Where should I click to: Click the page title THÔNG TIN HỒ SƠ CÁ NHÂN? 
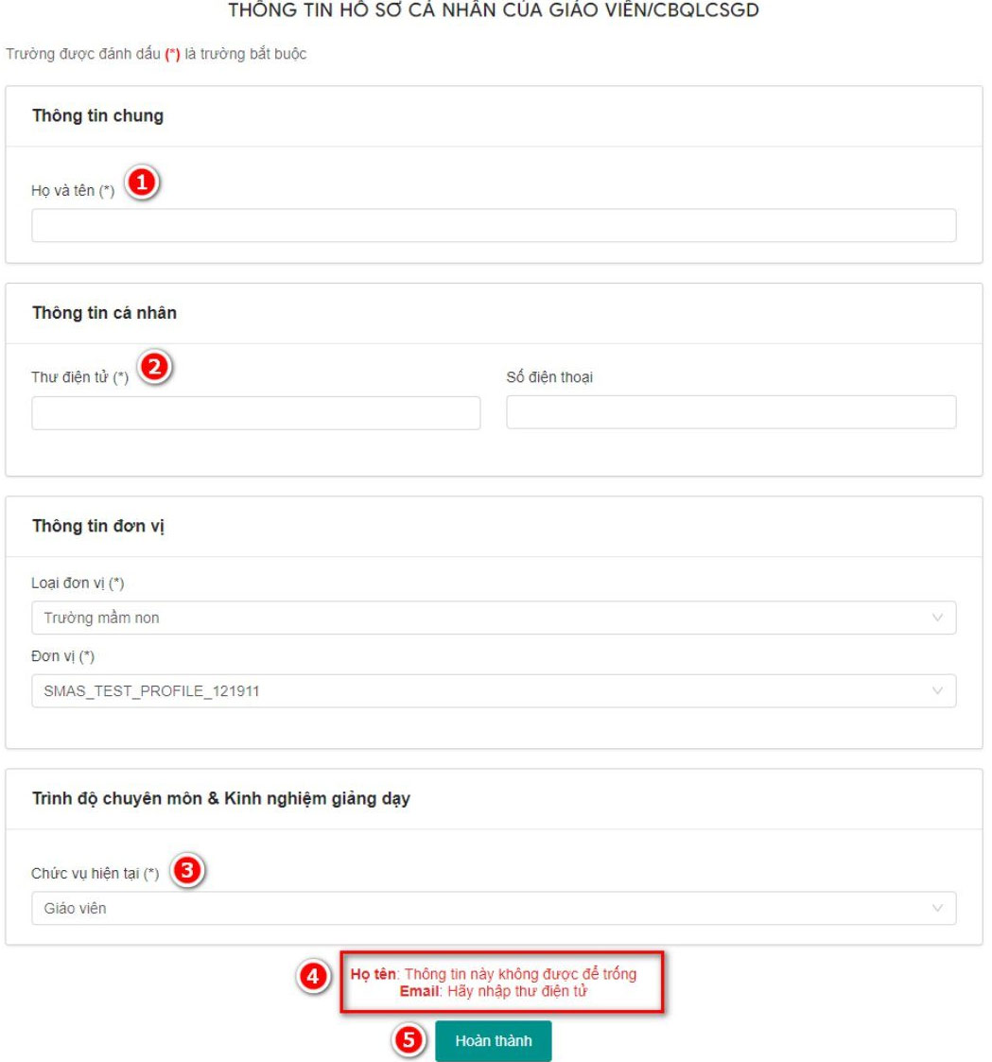point(494,10)
